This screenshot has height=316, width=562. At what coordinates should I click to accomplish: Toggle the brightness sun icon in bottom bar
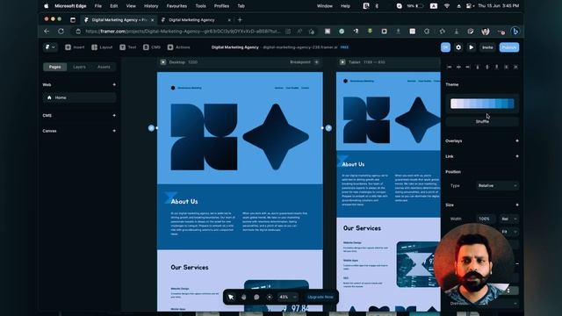pos(270,297)
